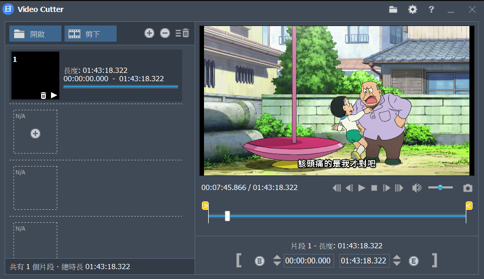Screen dimensions: 484x279
Task: Decrease end time with down arrow
Action: 397,263
